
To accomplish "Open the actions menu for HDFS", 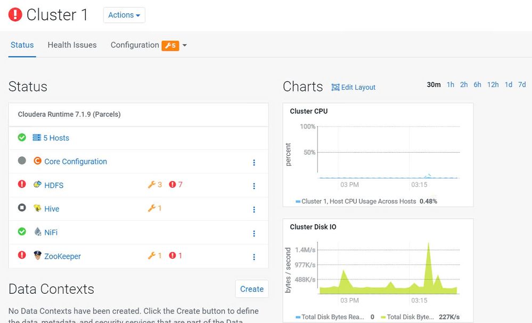I will (x=254, y=186).
